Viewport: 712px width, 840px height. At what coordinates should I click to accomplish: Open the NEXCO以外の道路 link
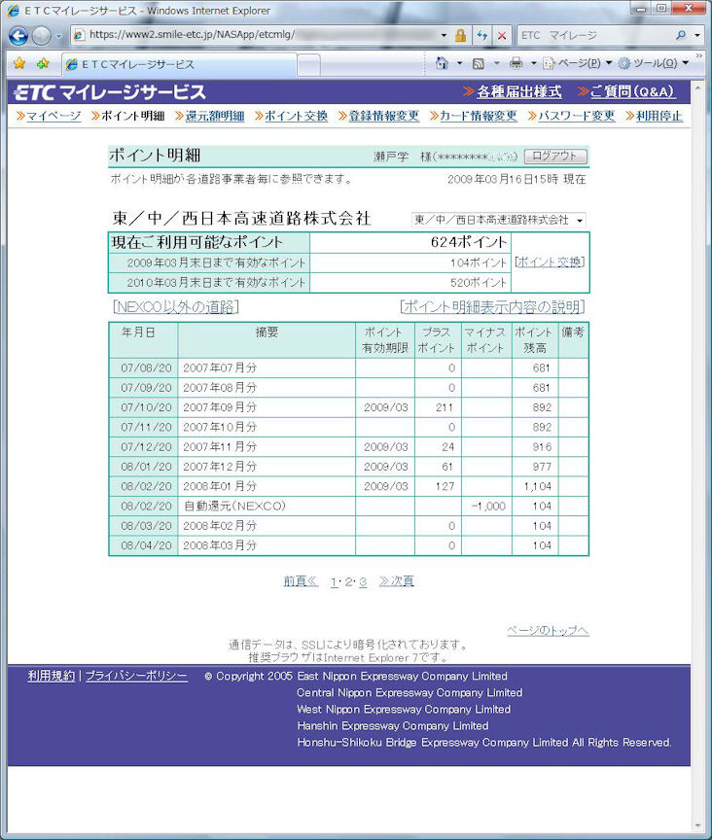tap(176, 307)
